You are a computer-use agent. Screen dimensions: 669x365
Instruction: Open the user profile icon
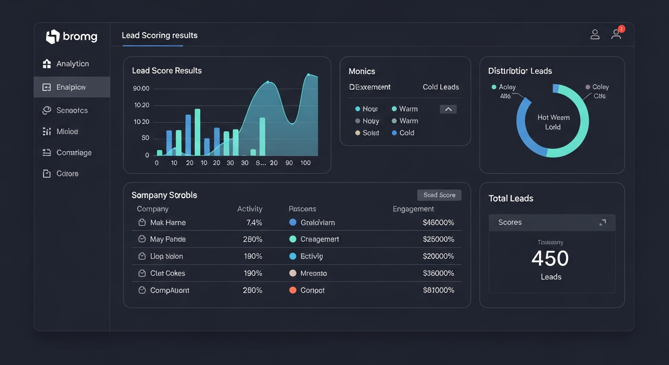595,34
